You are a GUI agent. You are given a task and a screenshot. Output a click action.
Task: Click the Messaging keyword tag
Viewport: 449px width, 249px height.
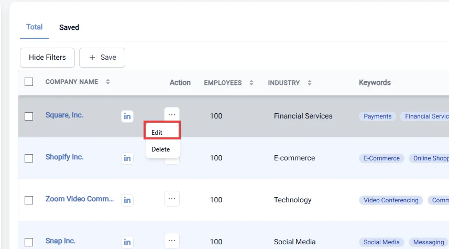[429, 242]
